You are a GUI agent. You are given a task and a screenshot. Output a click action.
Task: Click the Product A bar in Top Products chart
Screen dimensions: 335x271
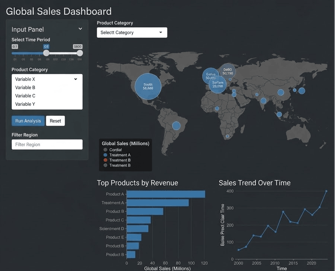(x=166, y=194)
